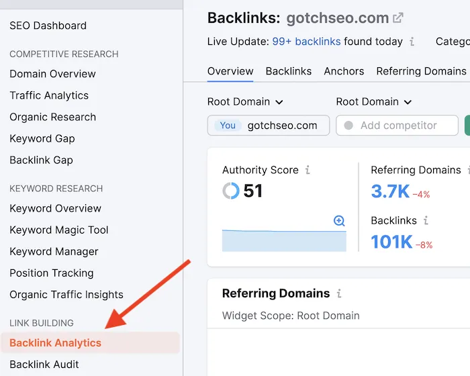This screenshot has width=470, height=376.
Task: Go to Keyword Magic Tool
Action: (59, 230)
